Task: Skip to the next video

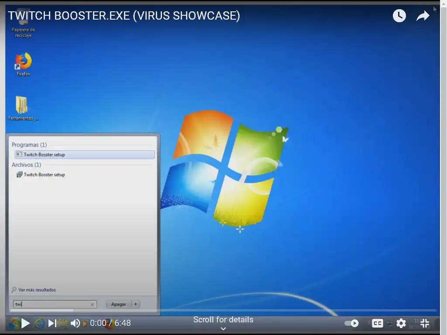Action: [52, 323]
